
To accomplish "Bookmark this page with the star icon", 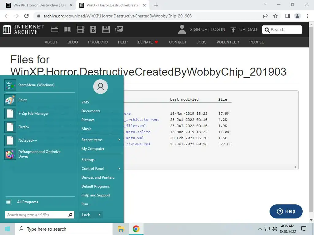I will tap(275, 16).
